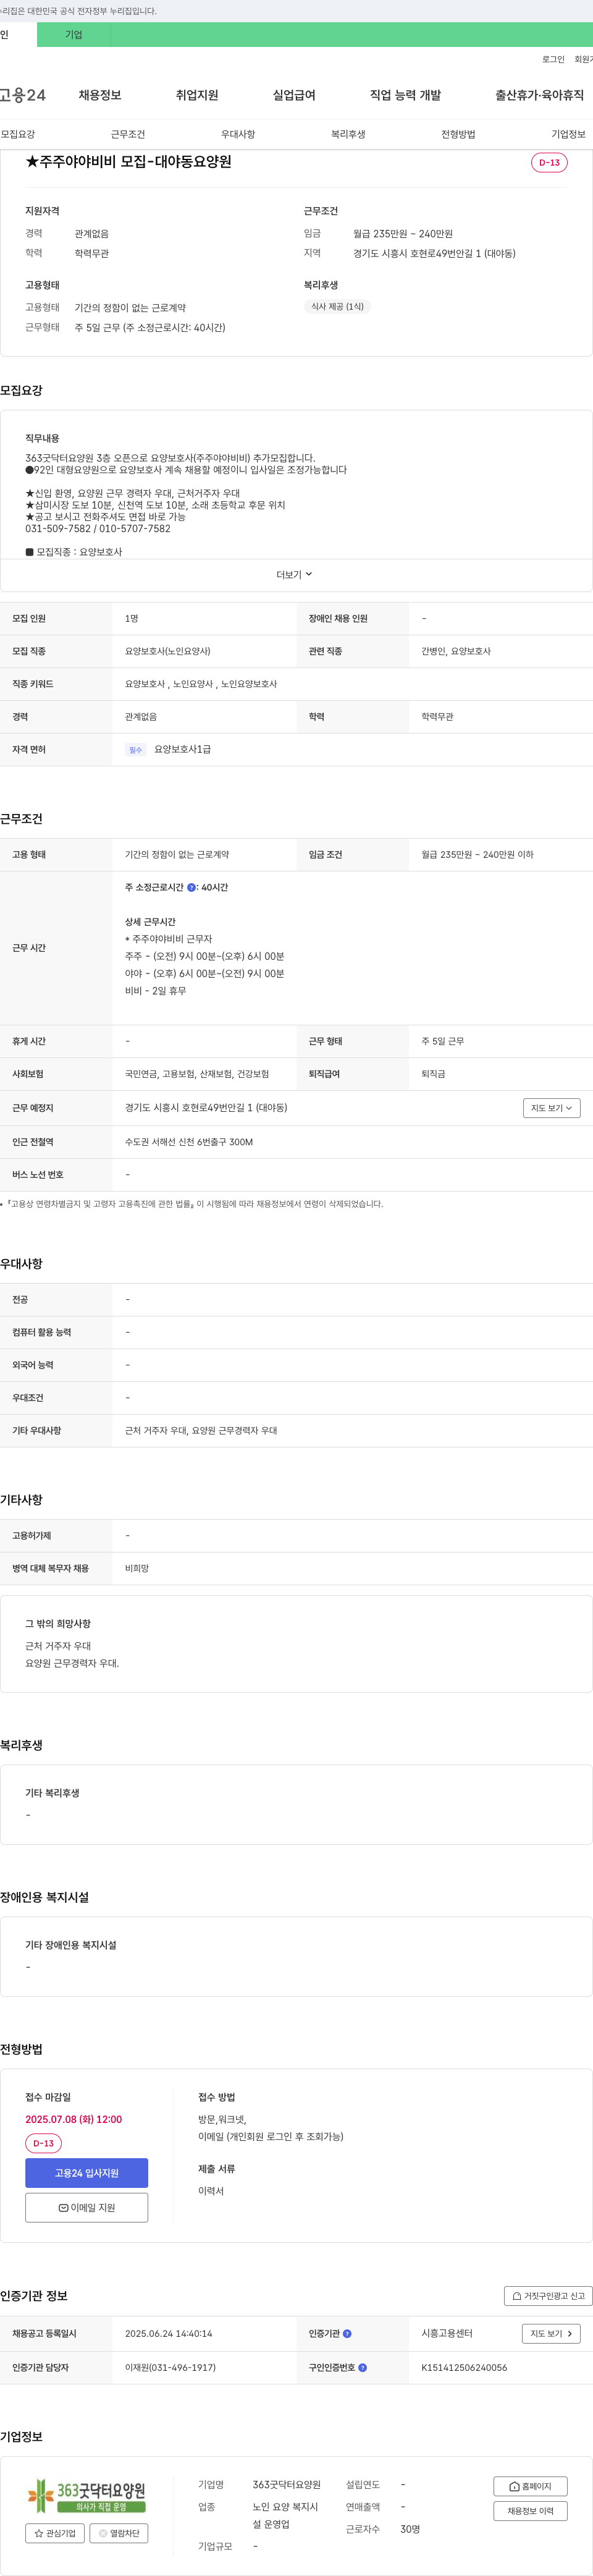Expand job description with 더보기

click(x=295, y=575)
